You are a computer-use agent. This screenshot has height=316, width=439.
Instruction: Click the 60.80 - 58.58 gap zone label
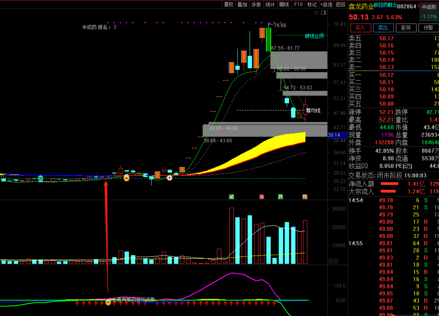point(291,69)
